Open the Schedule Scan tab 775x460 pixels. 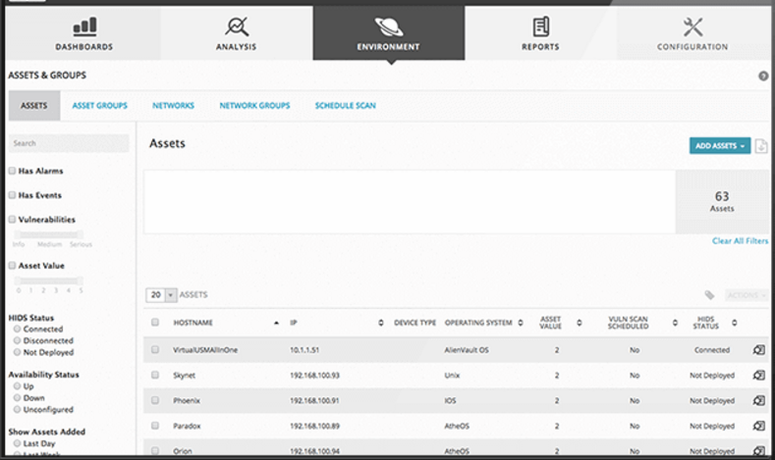pos(345,106)
